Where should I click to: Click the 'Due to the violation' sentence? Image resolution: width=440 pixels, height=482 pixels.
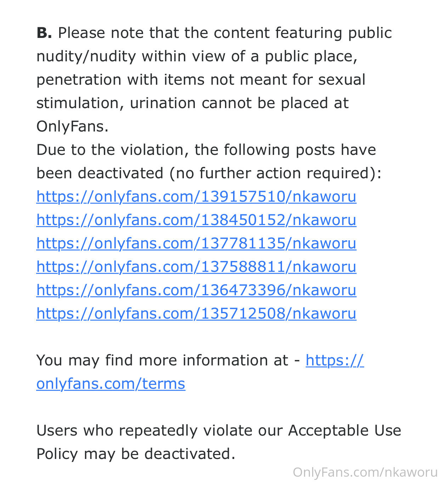coord(112,150)
